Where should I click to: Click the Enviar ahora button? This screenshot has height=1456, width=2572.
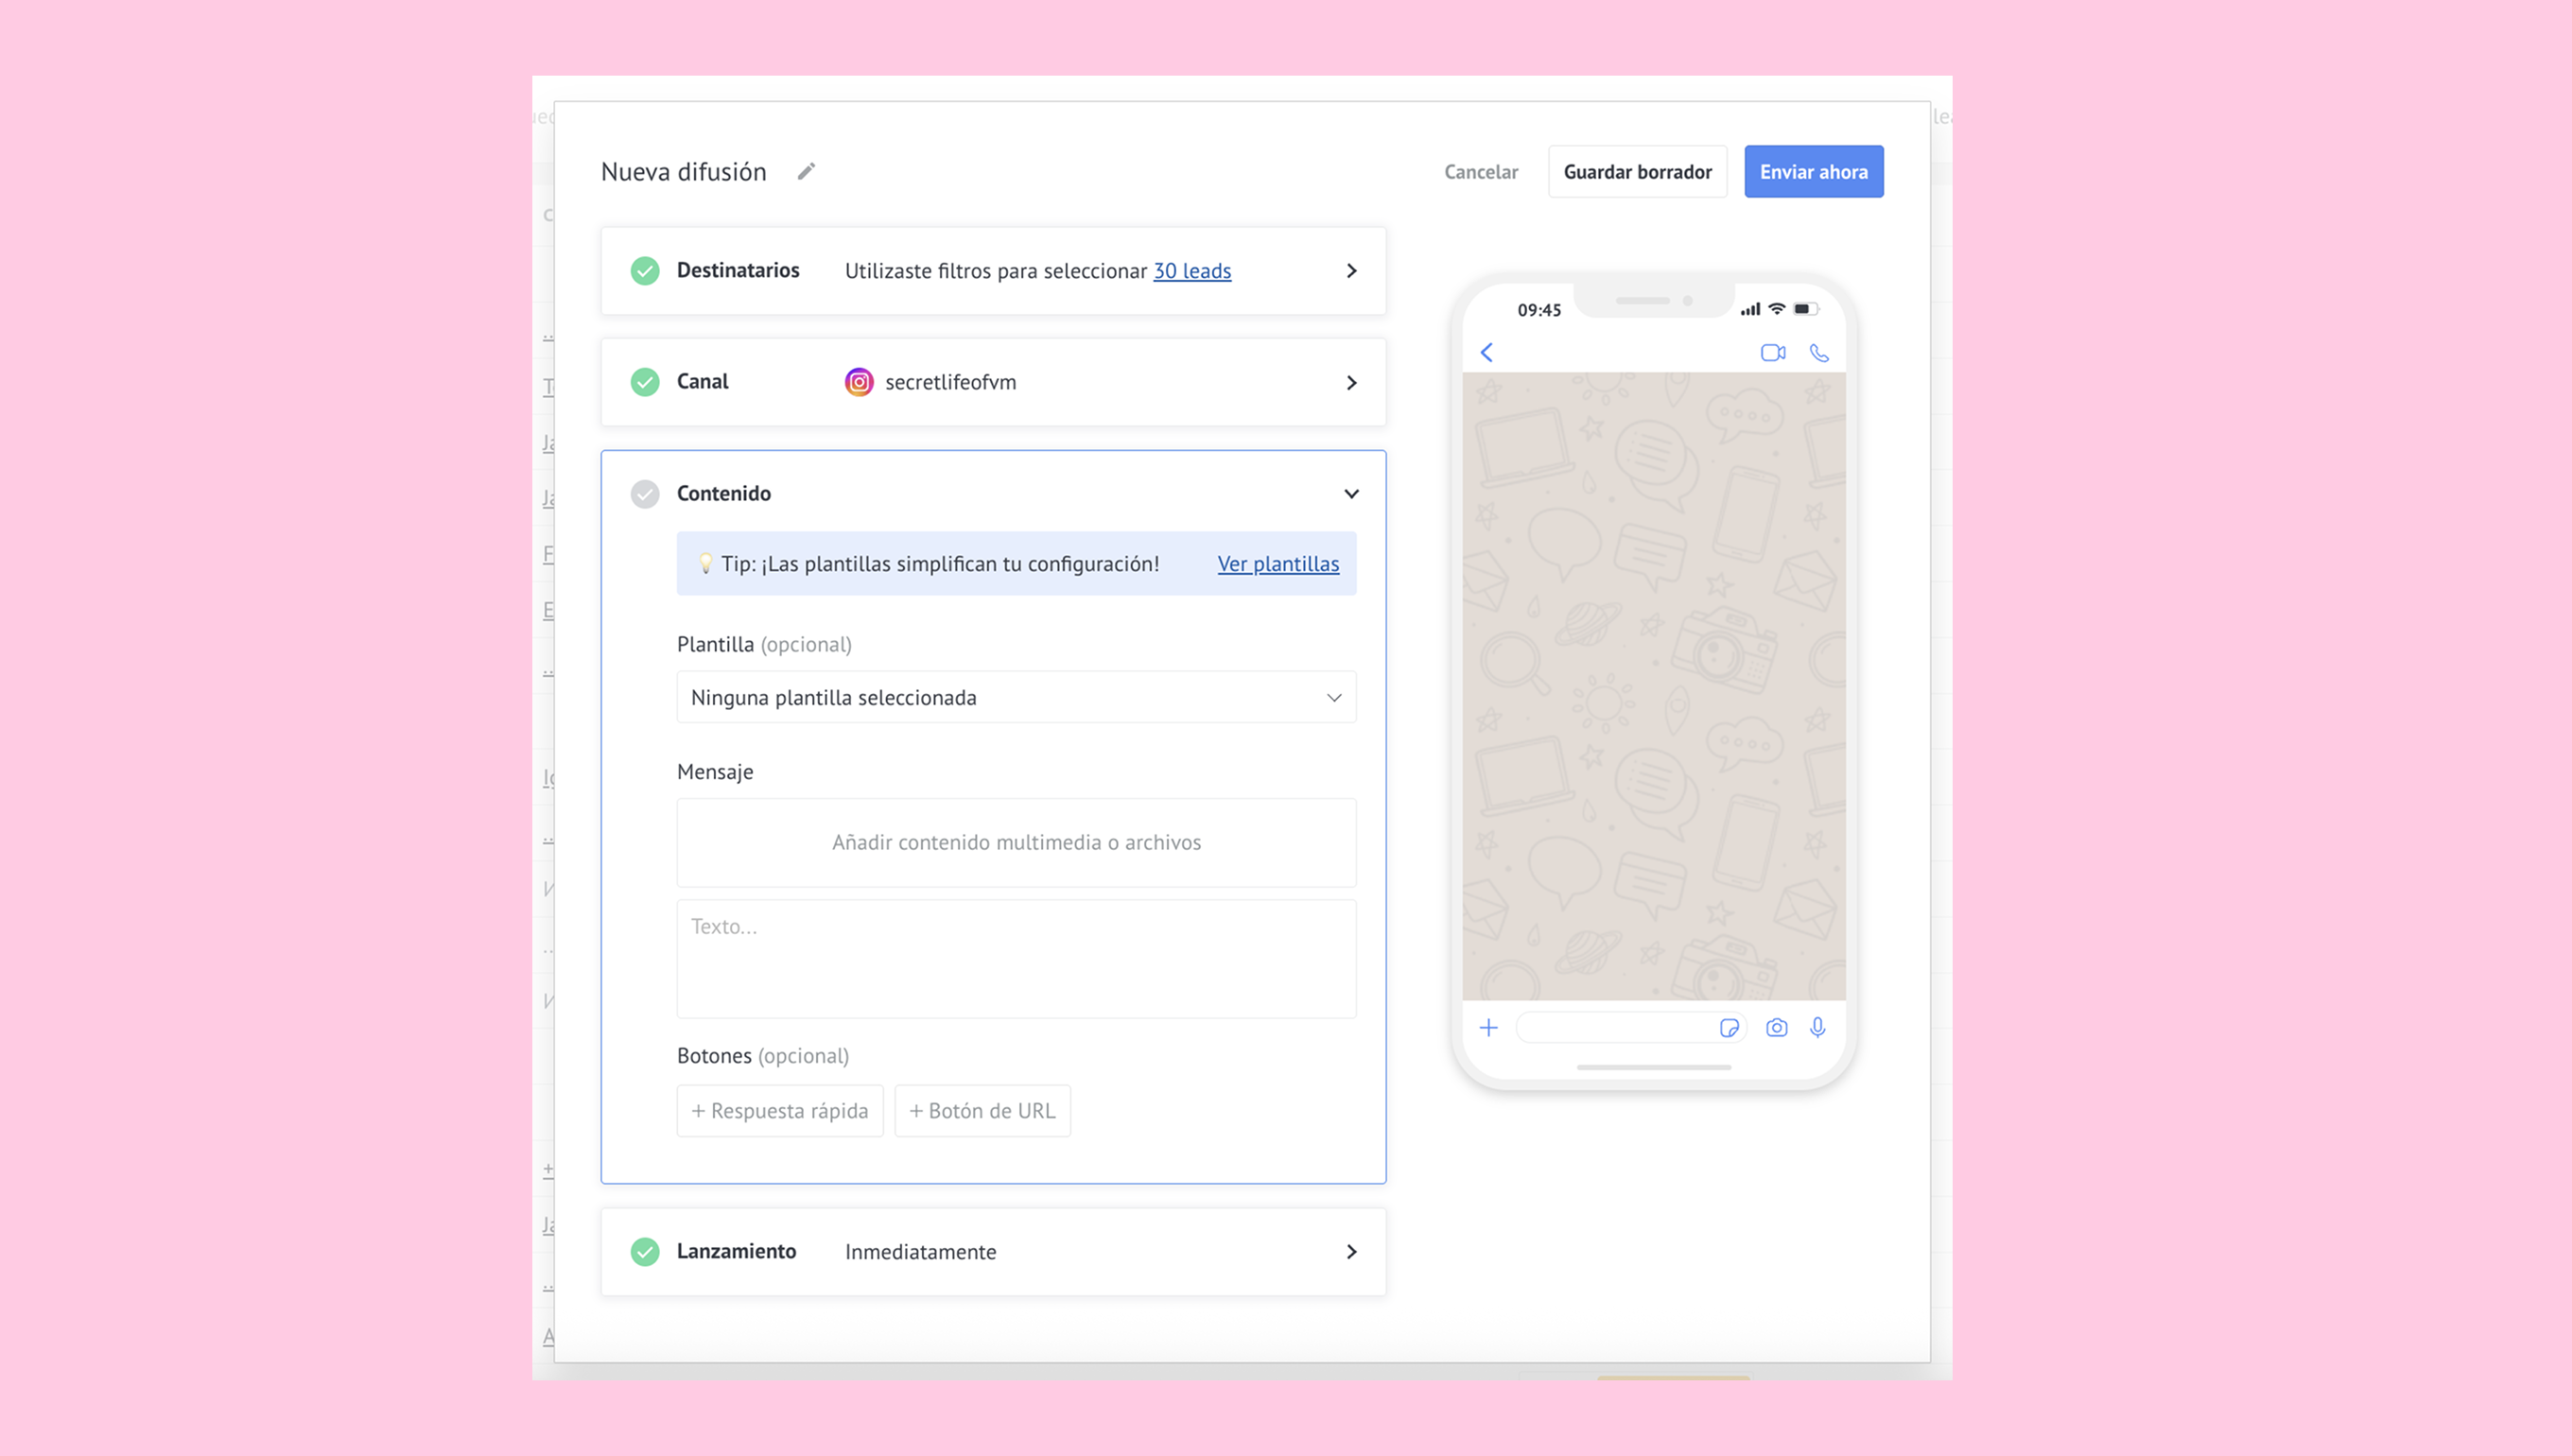1813,172
